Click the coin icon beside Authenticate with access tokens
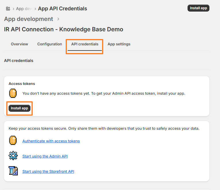 pos(13,141)
